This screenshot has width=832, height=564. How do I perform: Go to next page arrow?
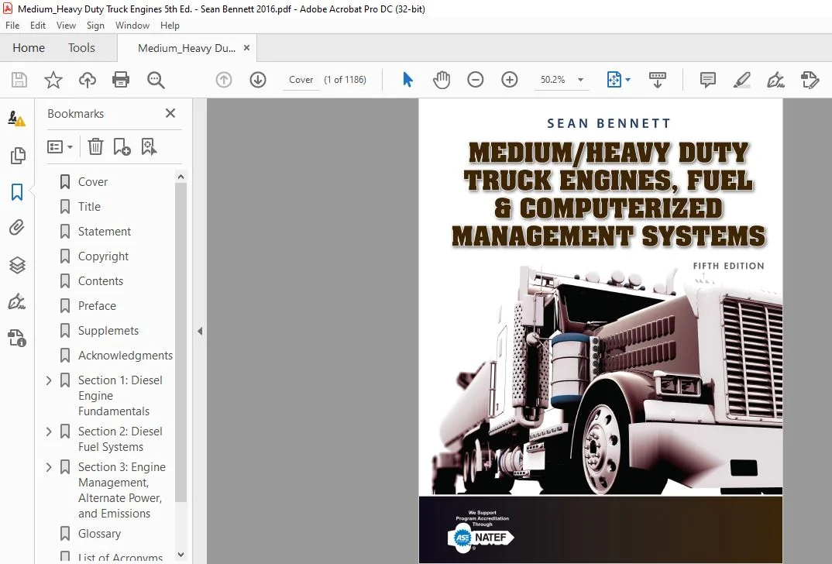(258, 80)
